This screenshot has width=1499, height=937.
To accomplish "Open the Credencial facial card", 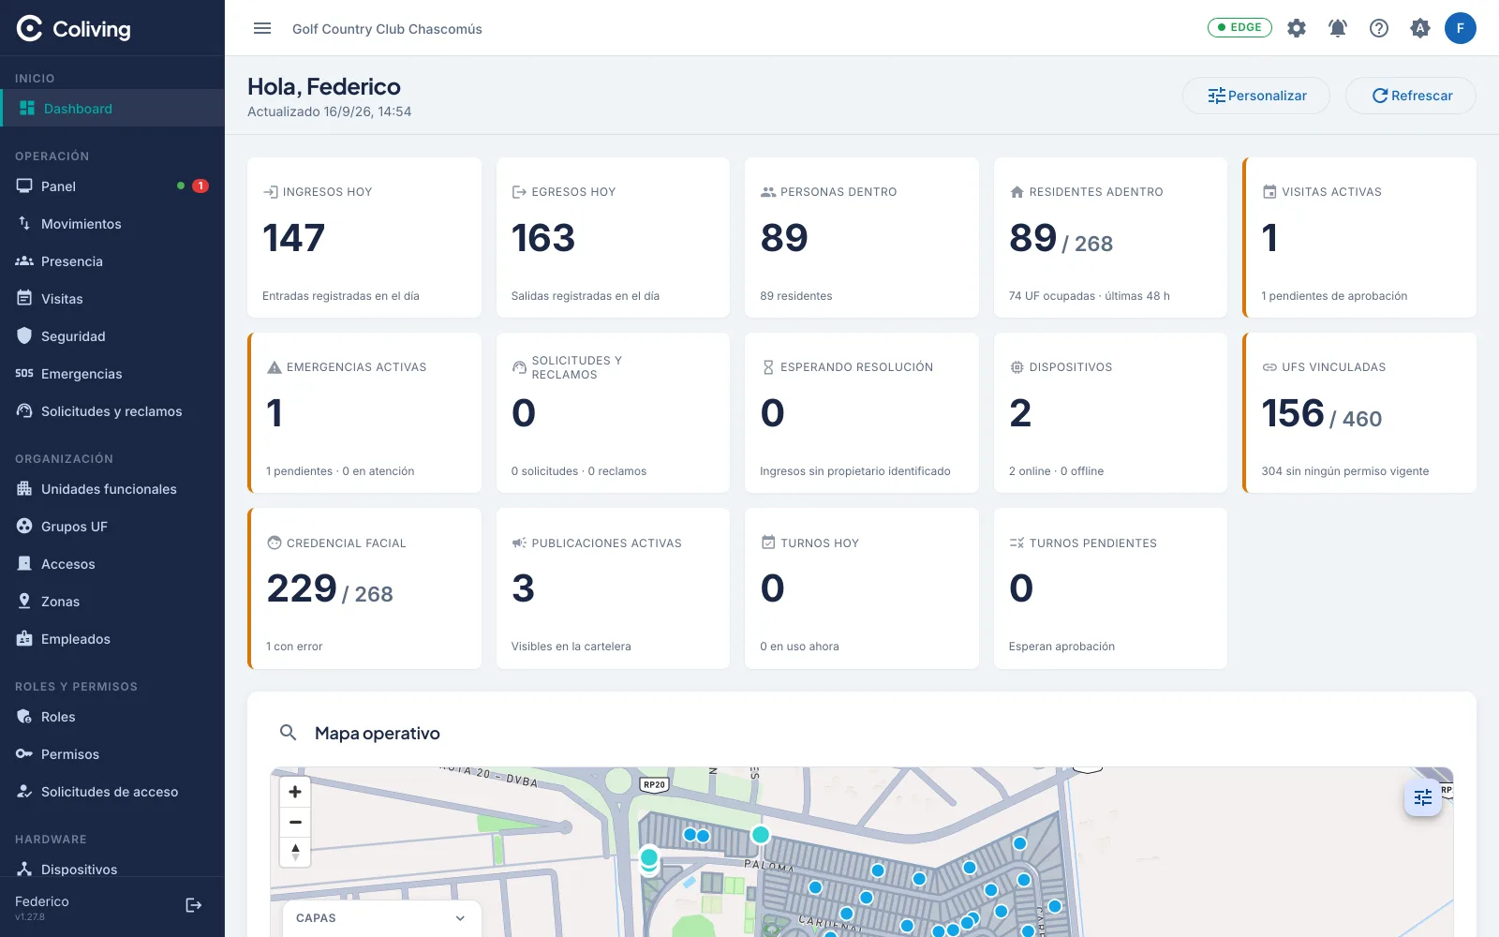I will tap(364, 588).
